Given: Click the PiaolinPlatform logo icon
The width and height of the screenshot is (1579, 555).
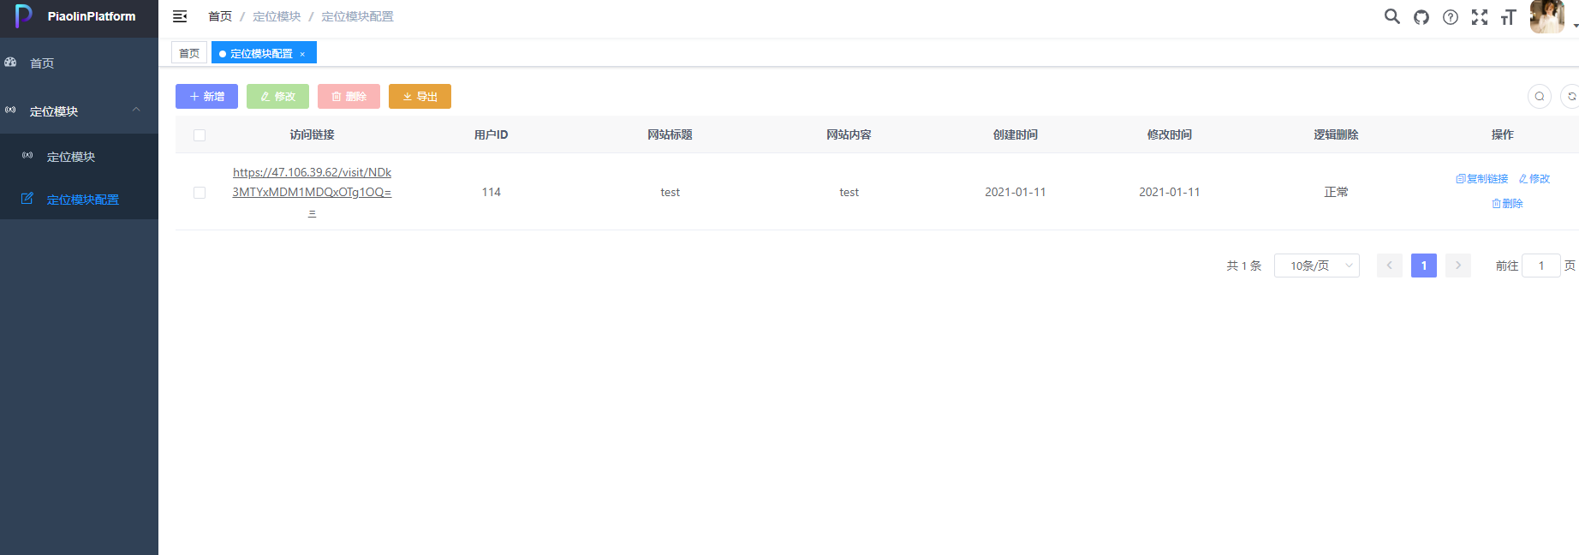Looking at the screenshot, I should tap(23, 16).
